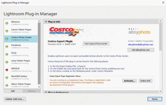The image size is (166, 105).
Task: Click the plug-in list scroll down arrow
Action: coord(39,87)
